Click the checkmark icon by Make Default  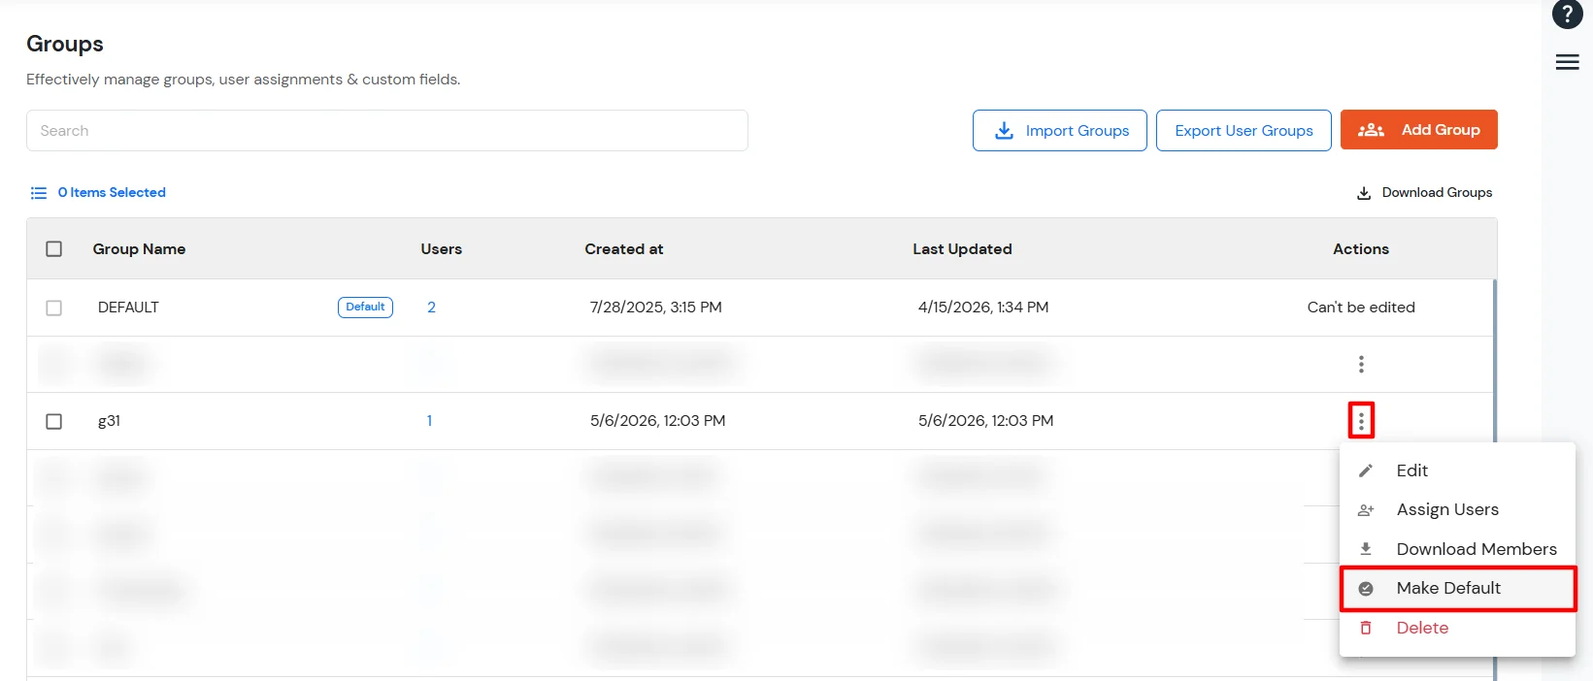1366,589
